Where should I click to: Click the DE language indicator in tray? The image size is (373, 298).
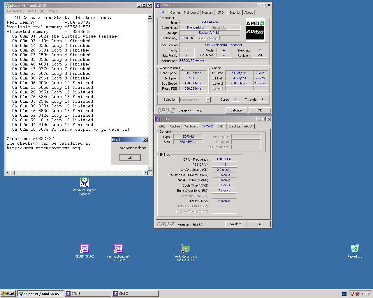click(344, 294)
